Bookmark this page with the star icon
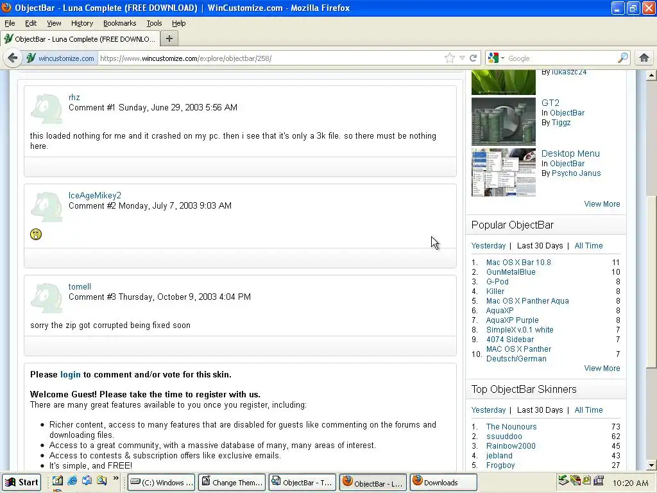The width and height of the screenshot is (657, 493). (450, 58)
